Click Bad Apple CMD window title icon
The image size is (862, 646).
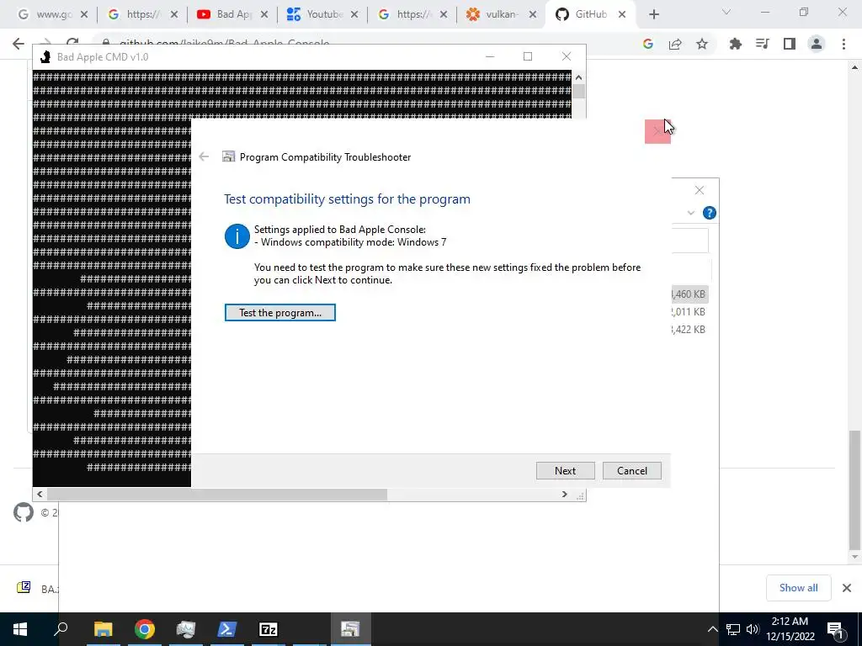tap(45, 56)
